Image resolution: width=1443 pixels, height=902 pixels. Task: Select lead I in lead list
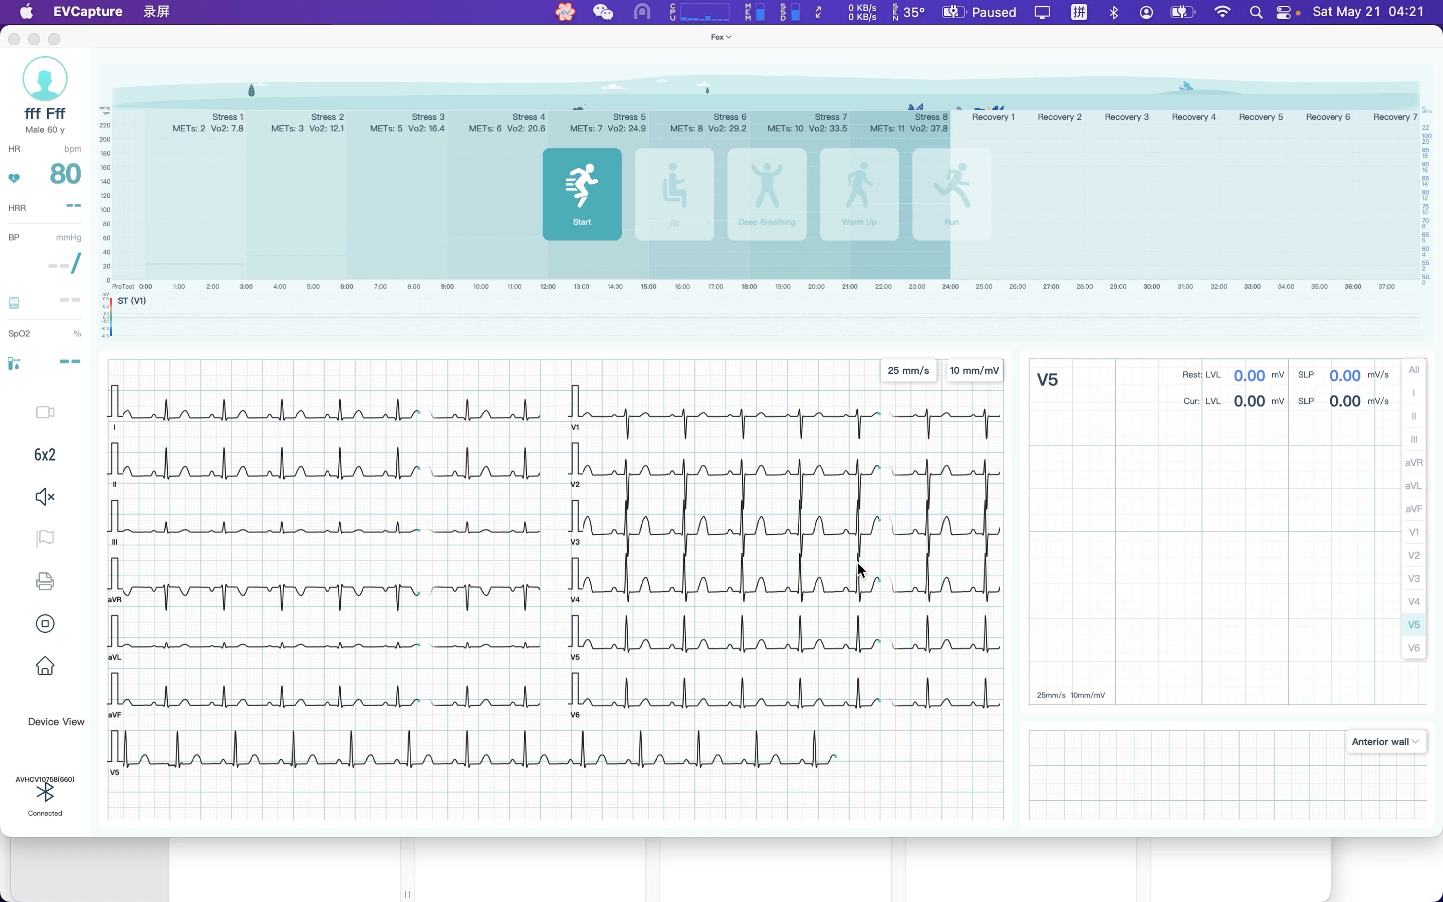[1414, 393]
